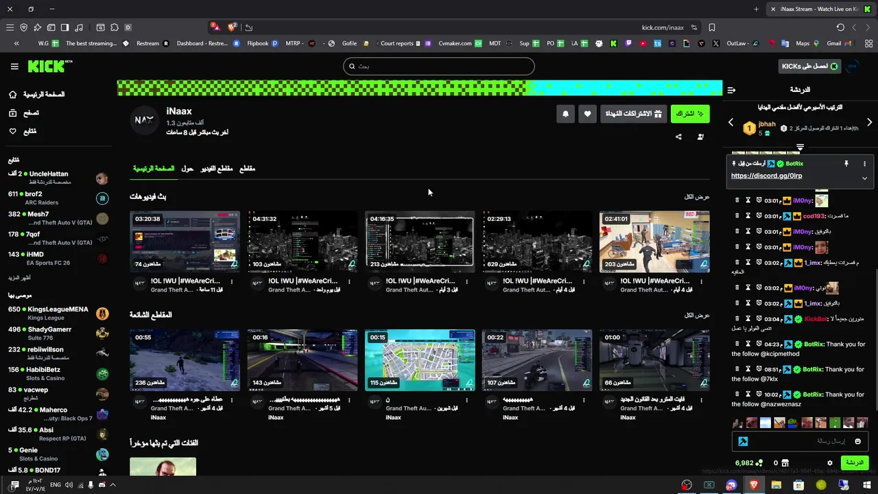
Task: Open sidebar Home page item
Action: [36, 94]
